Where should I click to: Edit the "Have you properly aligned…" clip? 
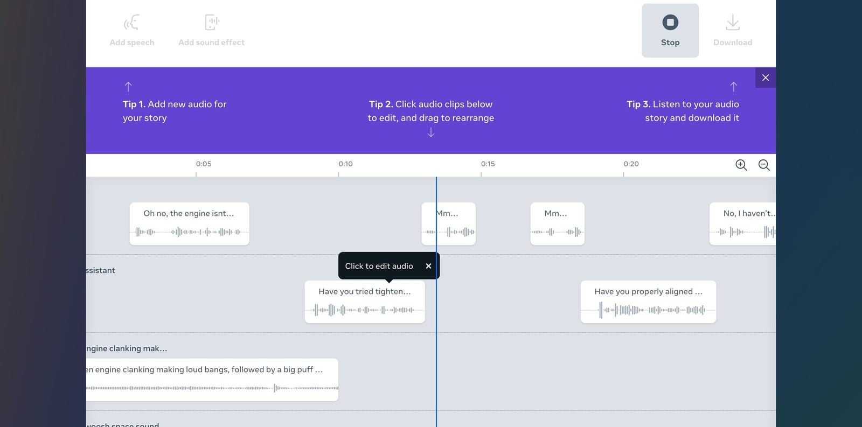648,302
